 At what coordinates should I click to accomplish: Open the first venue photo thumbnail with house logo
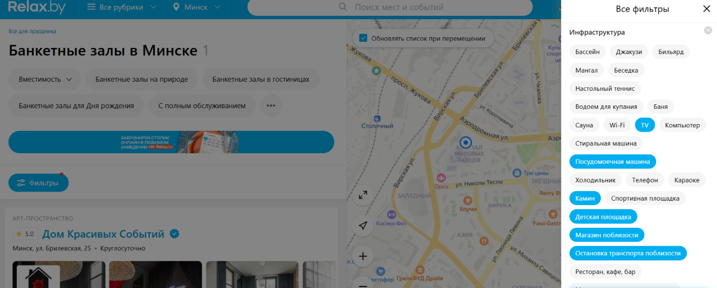59,274
